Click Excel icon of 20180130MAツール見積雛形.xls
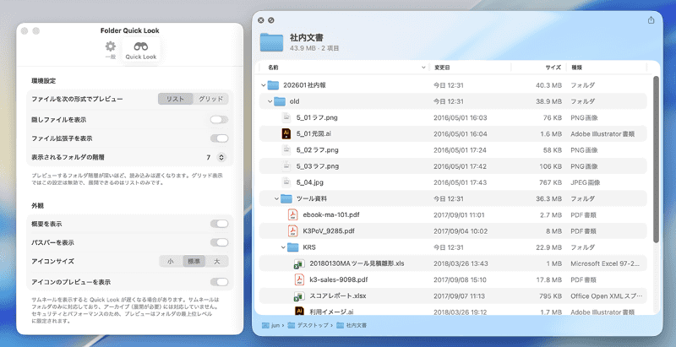Image resolution: width=676 pixels, height=347 pixels. (x=300, y=263)
